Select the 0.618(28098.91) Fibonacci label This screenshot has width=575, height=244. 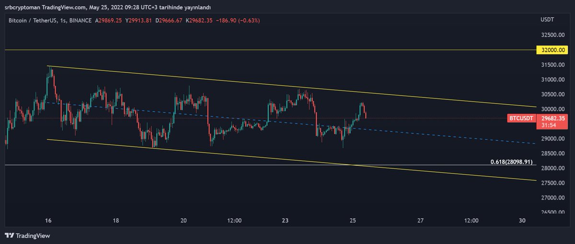click(x=511, y=162)
